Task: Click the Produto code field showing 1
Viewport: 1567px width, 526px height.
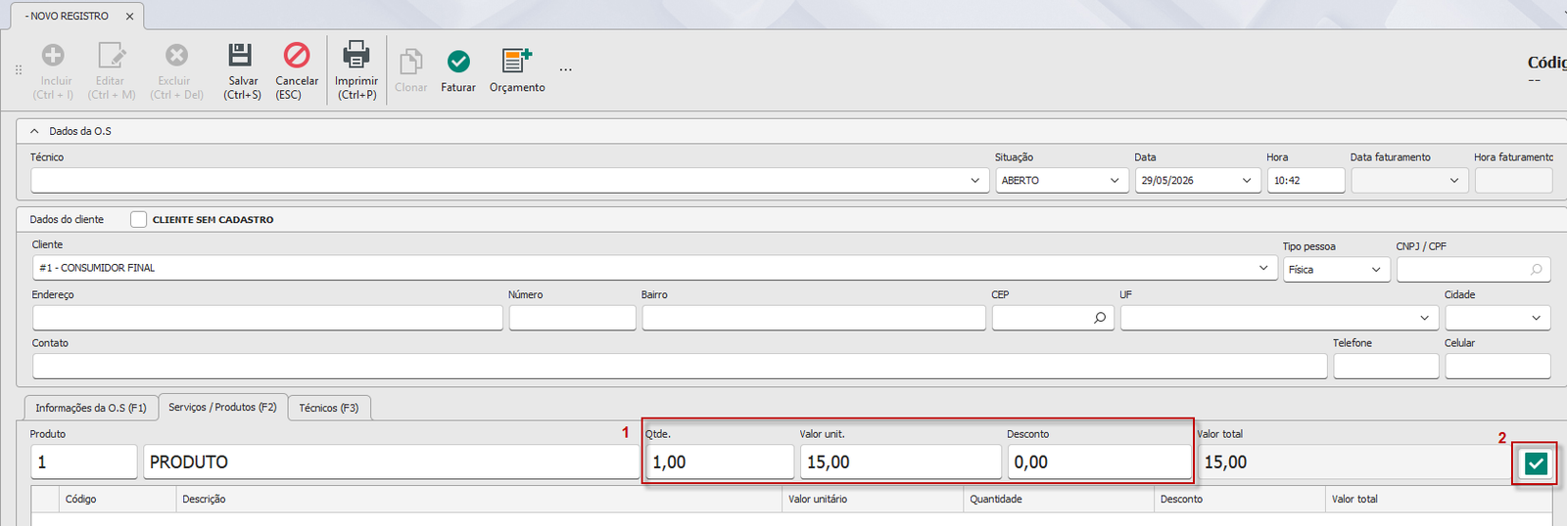Action: pyautogui.click(x=83, y=462)
